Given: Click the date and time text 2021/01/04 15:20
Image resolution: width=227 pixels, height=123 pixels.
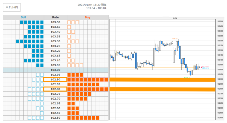Looking at the screenshot, I should (x=89, y=5).
